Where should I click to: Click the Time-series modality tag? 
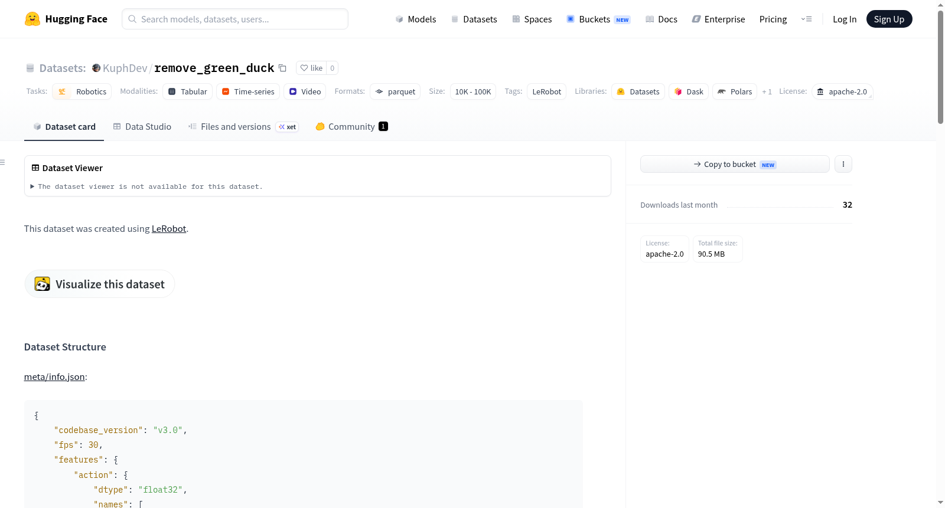pos(248,91)
